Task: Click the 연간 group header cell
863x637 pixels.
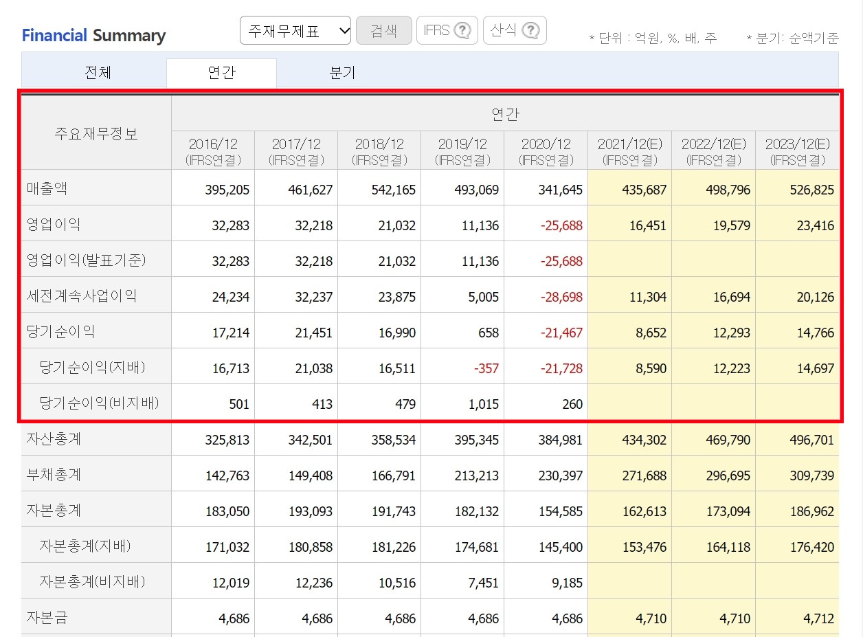Action: point(505,113)
